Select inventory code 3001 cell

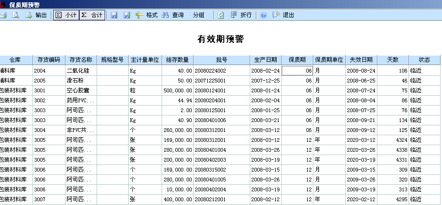(x=49, y=90)
